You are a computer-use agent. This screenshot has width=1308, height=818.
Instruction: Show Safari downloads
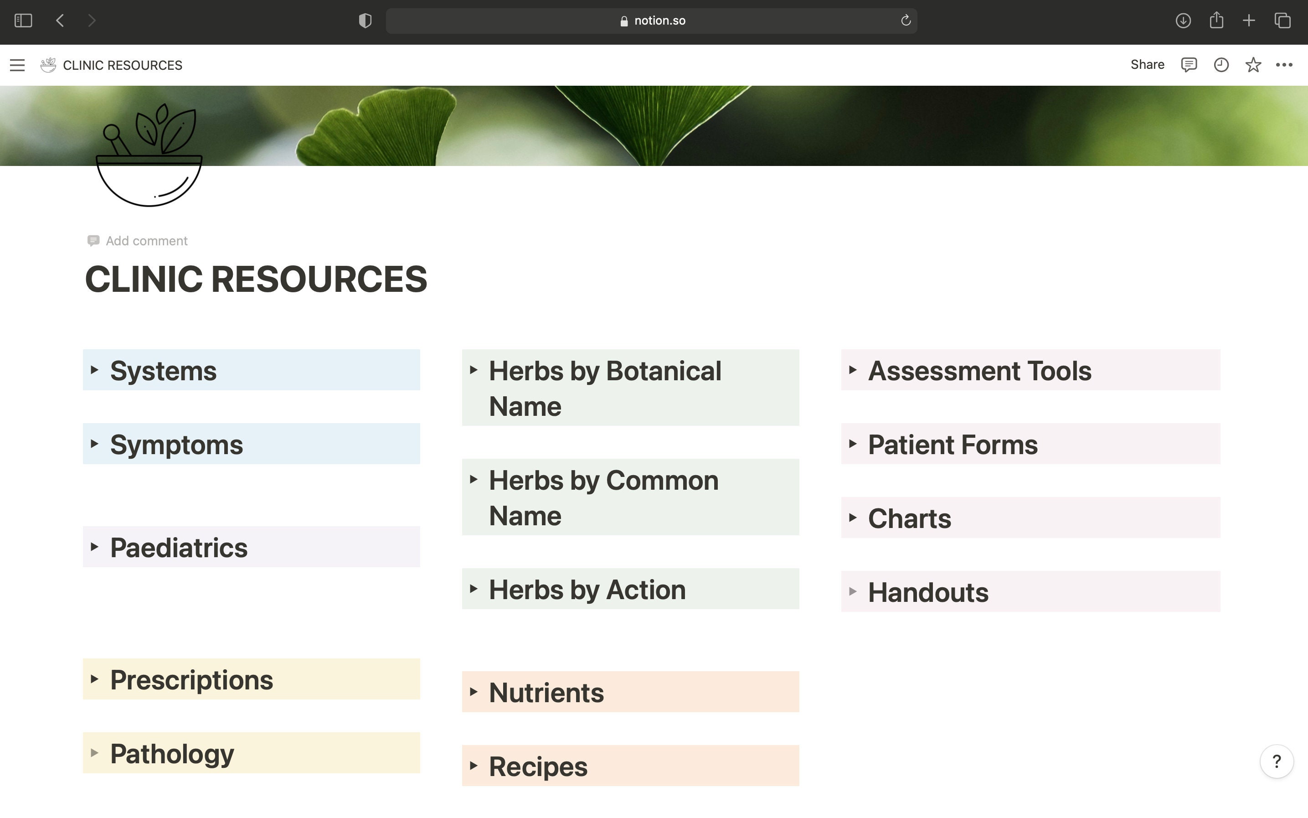tap(1183, 21)
